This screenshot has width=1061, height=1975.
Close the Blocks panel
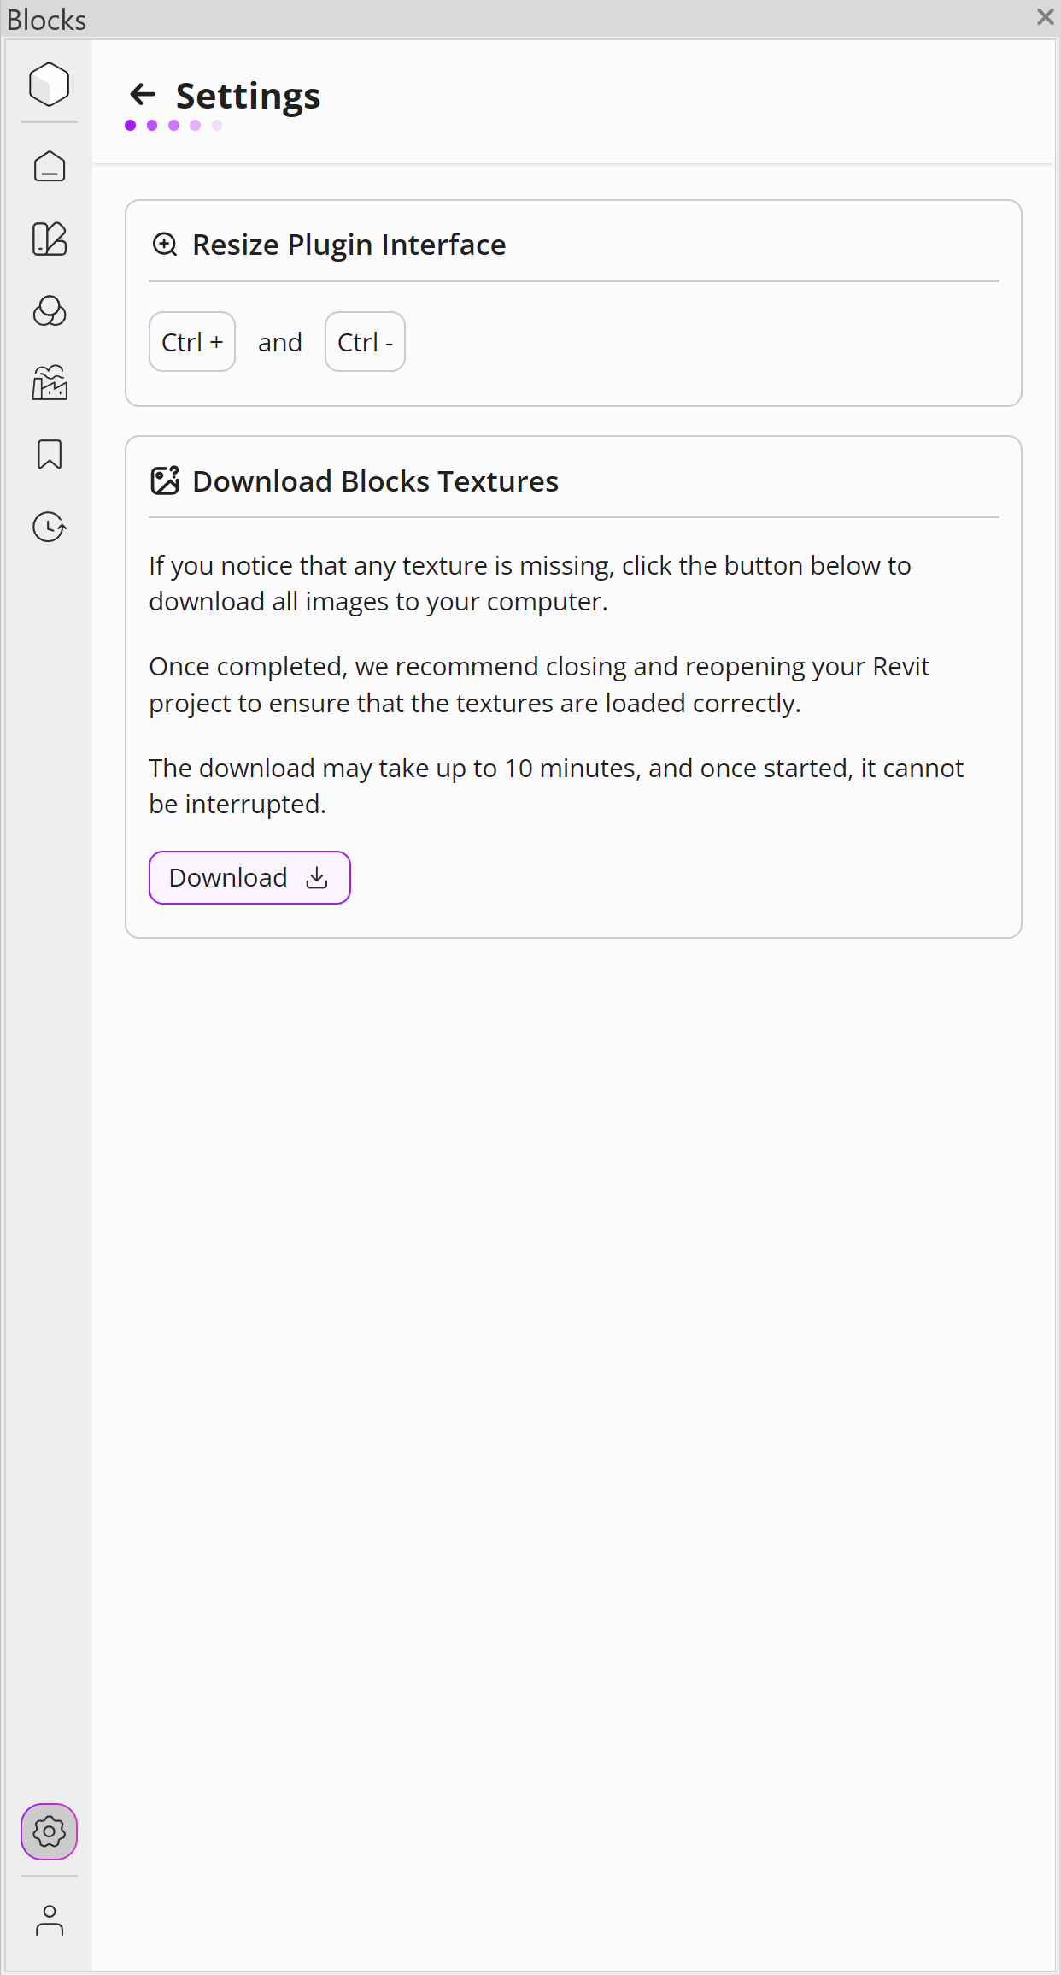point(1045,17)
